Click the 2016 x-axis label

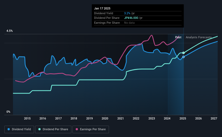pos(43,118)
